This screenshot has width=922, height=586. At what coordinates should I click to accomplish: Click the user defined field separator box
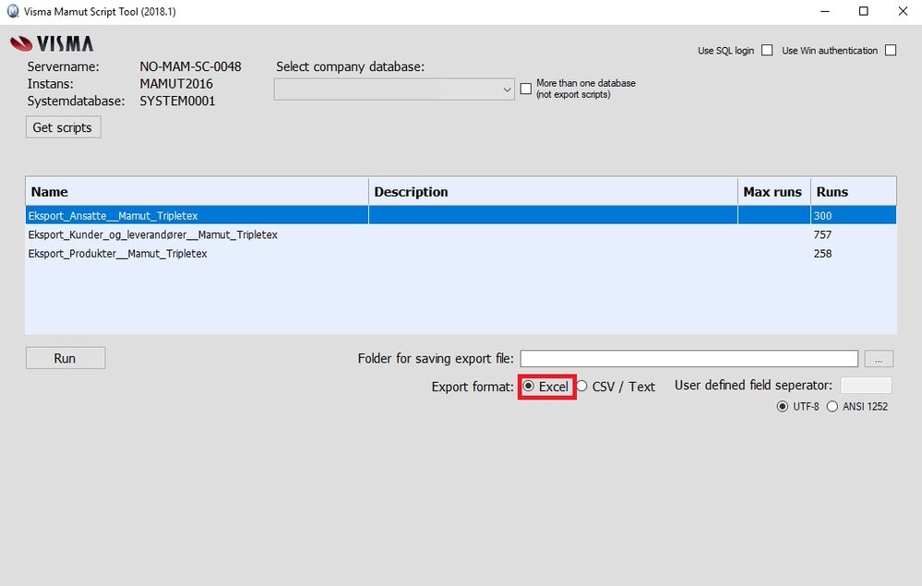pyautogui.click(x=866, y=385)
